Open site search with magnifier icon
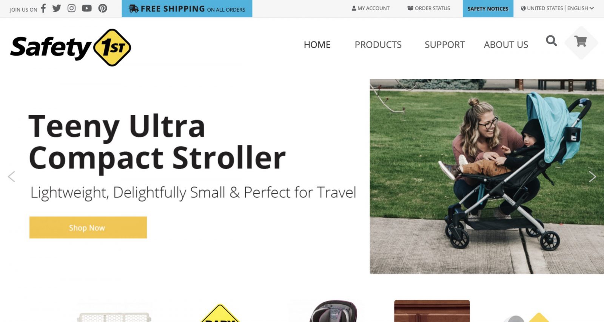 [551, 40]
